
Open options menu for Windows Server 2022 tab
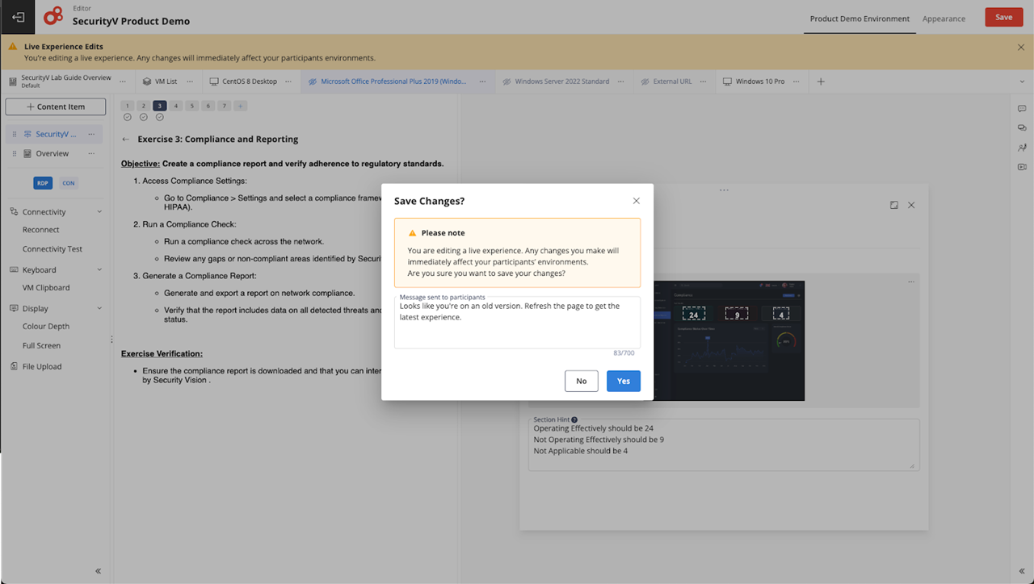click(621, 81)
